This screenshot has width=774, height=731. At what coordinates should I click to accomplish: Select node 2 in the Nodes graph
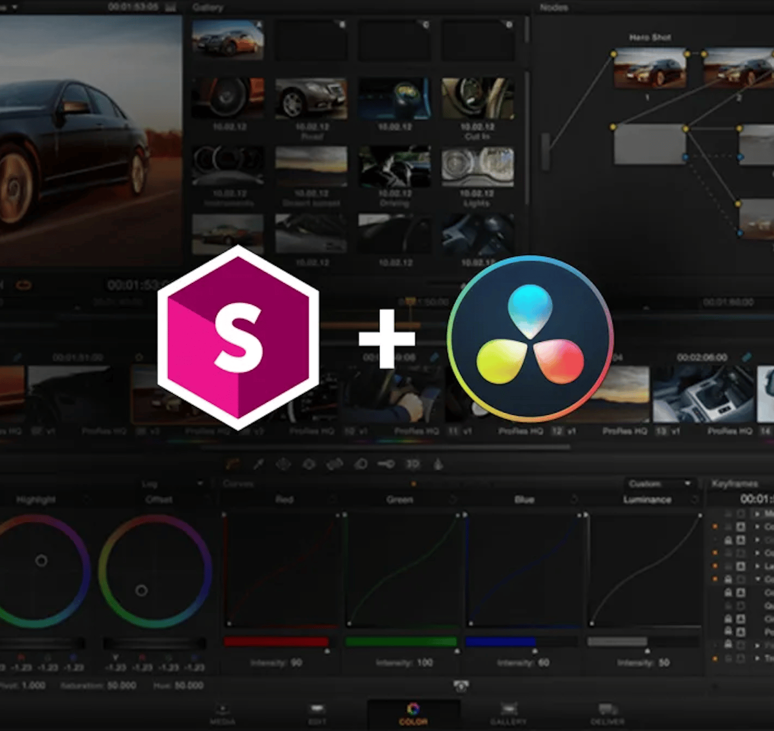click(739, 69)
